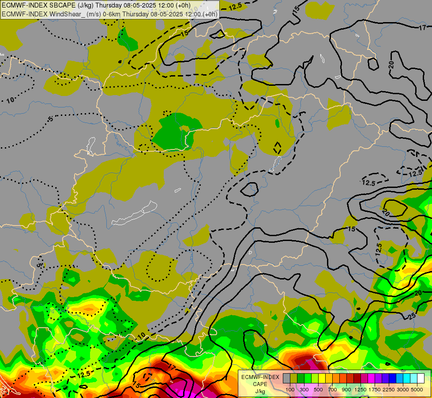Click the gray legend color swatch
This screenshot has height=398, width=432.
click(286, 379)
